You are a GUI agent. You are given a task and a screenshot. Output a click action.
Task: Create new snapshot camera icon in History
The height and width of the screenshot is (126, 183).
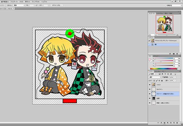coord(174,54)
